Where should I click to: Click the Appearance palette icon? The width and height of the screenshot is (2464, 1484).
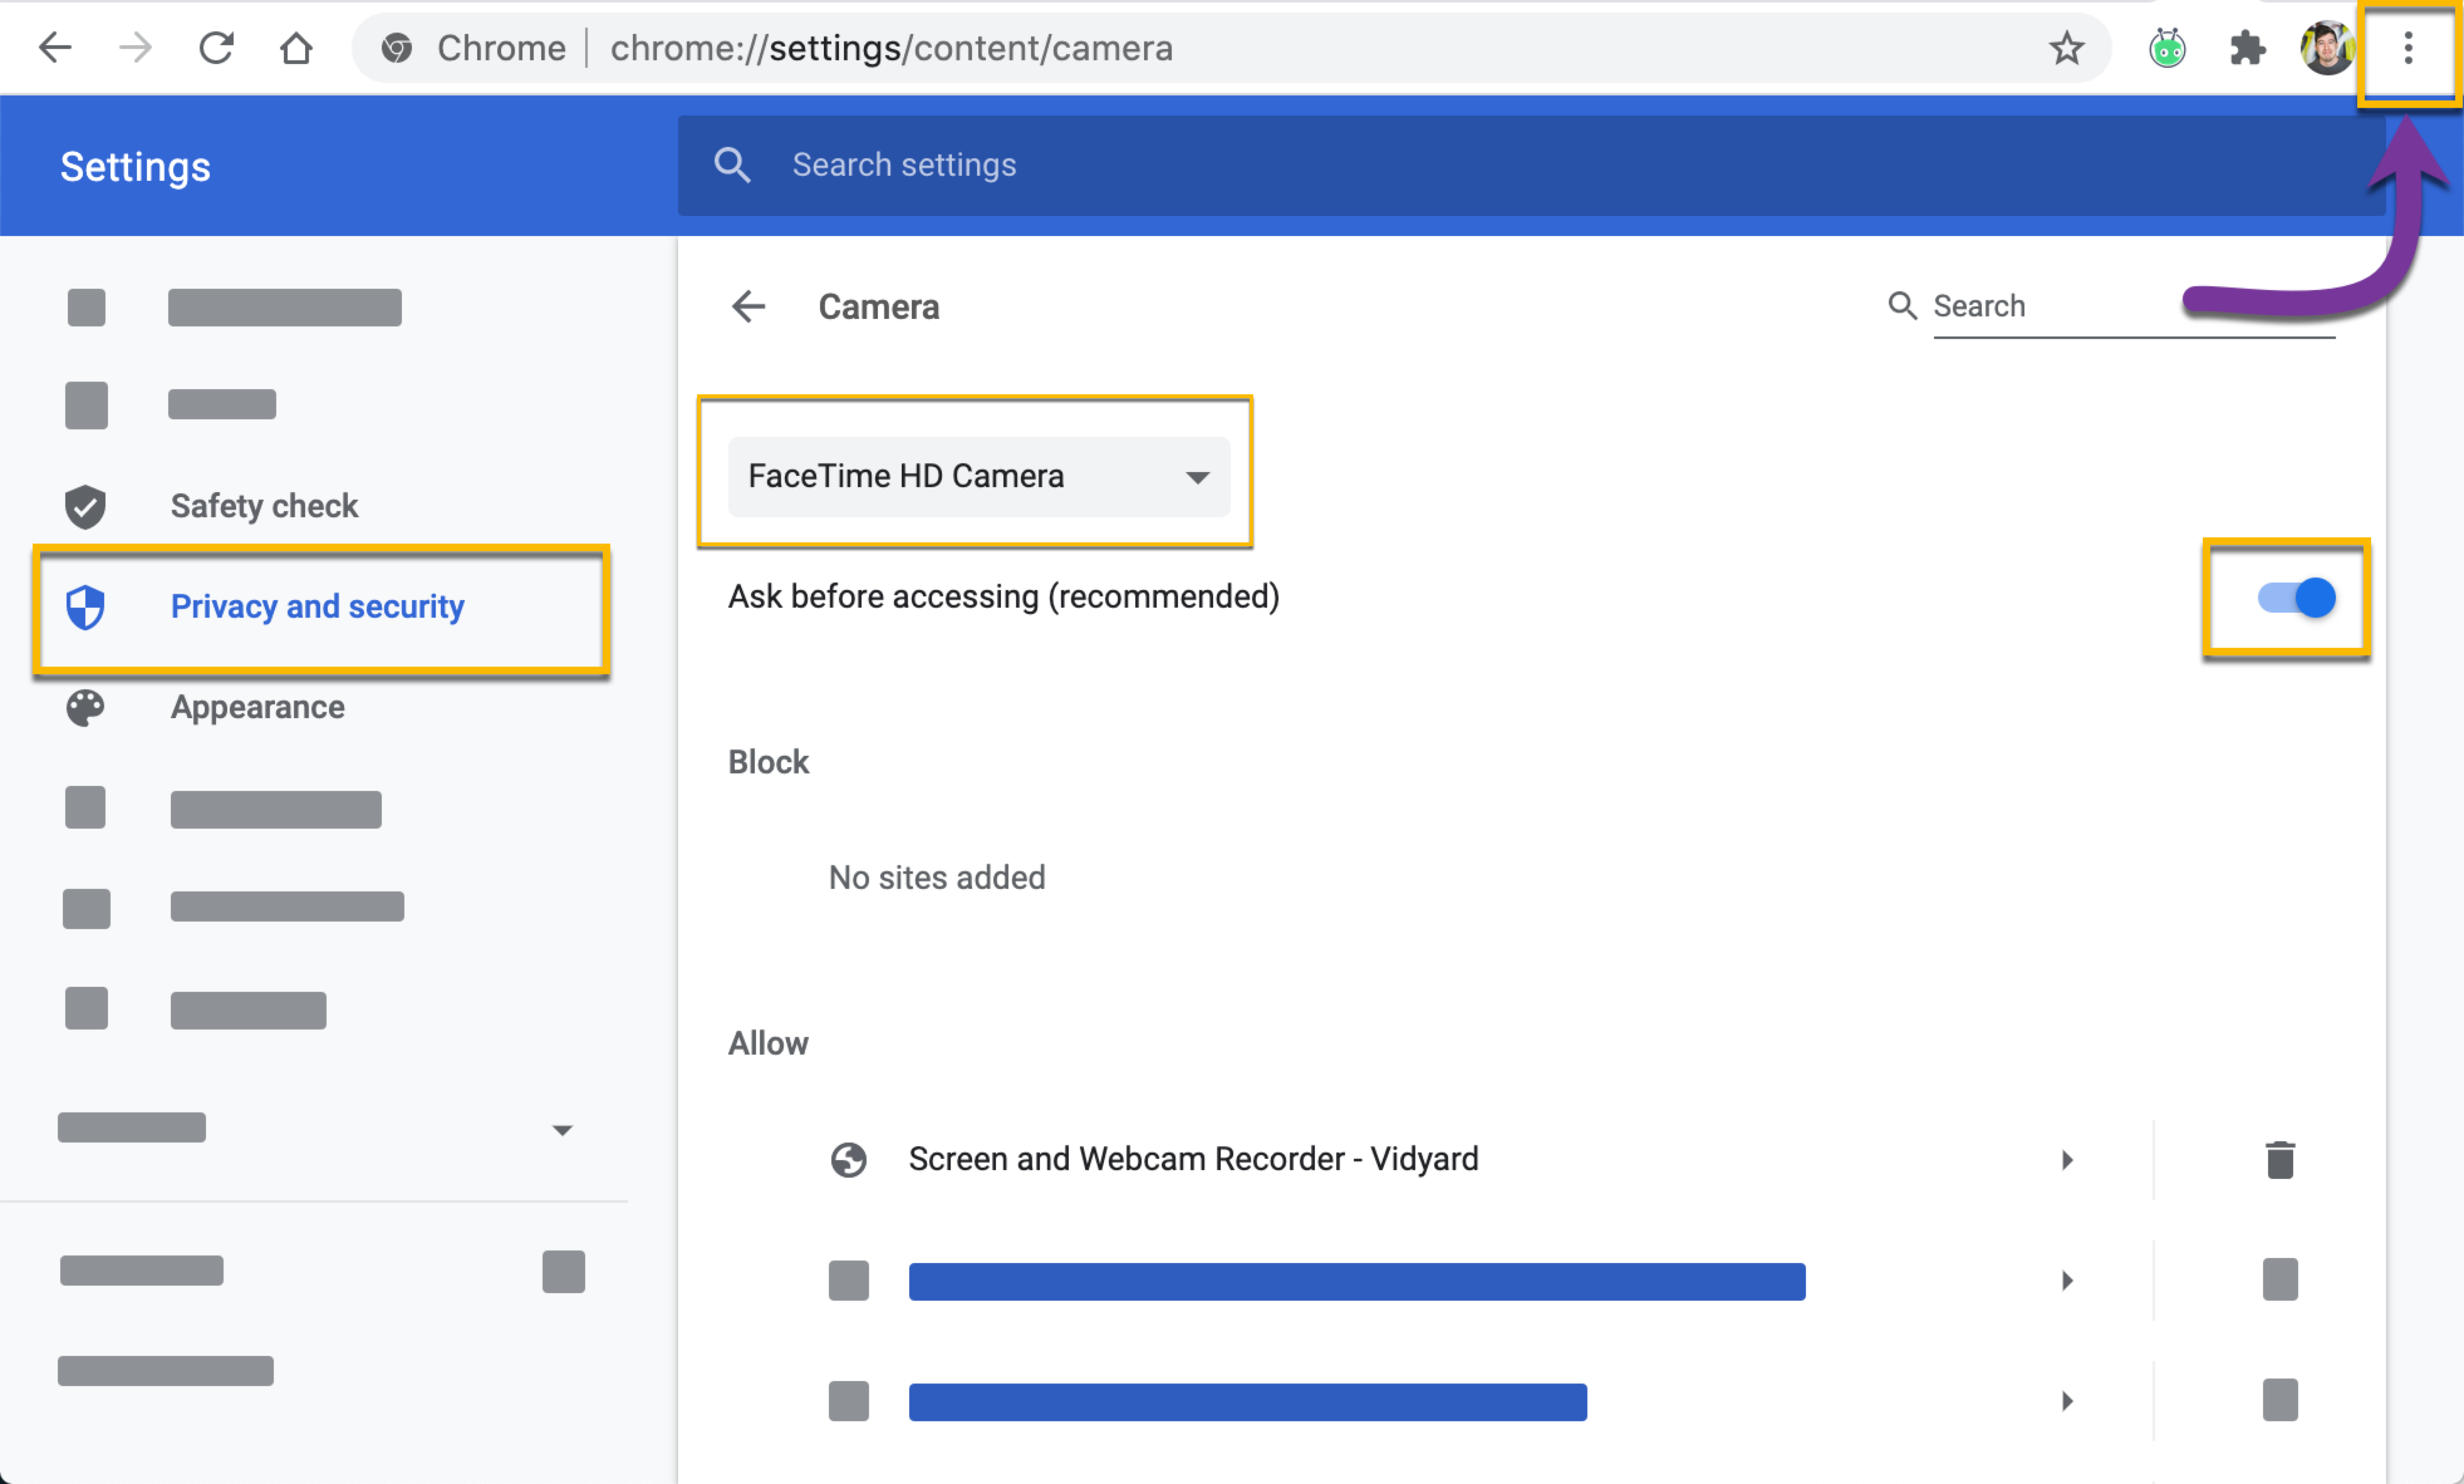coord(86,708)
